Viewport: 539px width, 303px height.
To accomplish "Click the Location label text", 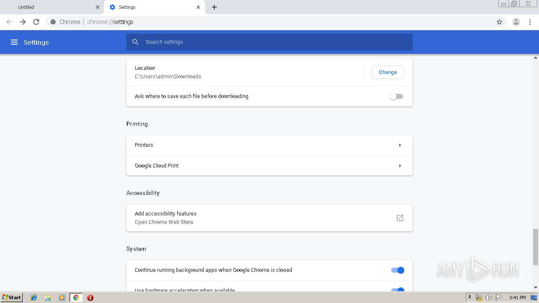I will point(145,68).
